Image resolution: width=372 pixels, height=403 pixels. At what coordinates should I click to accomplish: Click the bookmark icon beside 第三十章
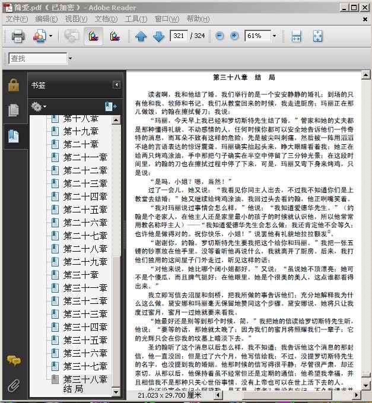(55, 275)
